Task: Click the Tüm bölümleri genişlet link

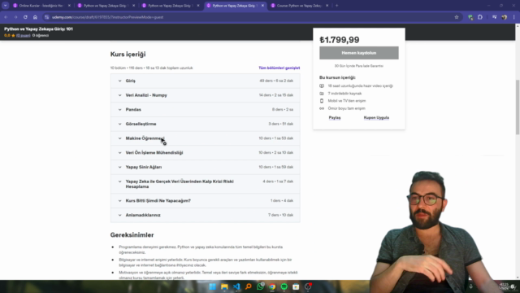Action: (279, 68)
